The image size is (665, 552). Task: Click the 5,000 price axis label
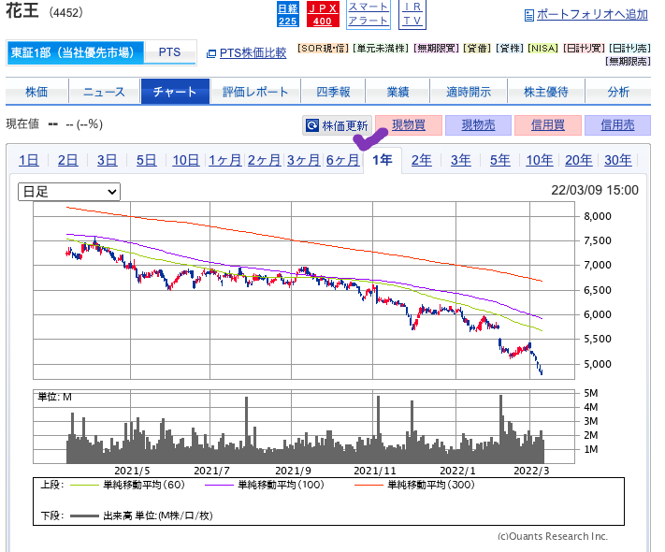click(598, 364)
